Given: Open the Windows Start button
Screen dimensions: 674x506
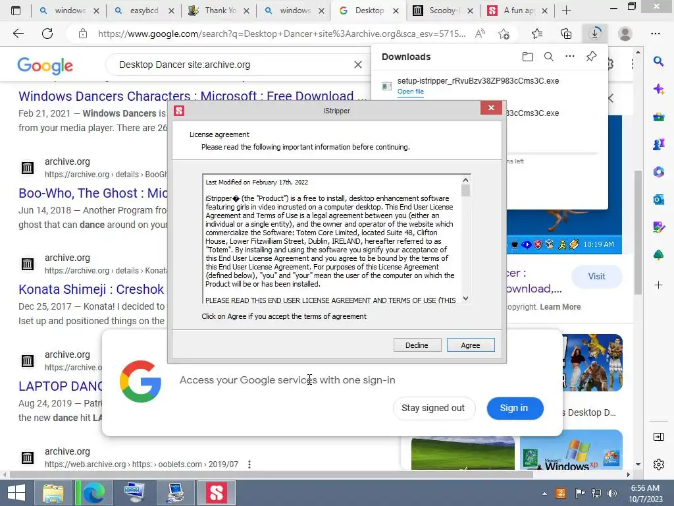Looking at the screenshot, I should click(16, 493).
